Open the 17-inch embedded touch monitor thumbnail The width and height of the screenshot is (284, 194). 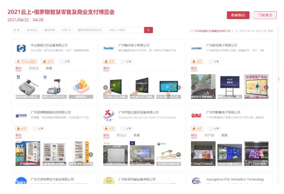(115, 87)
